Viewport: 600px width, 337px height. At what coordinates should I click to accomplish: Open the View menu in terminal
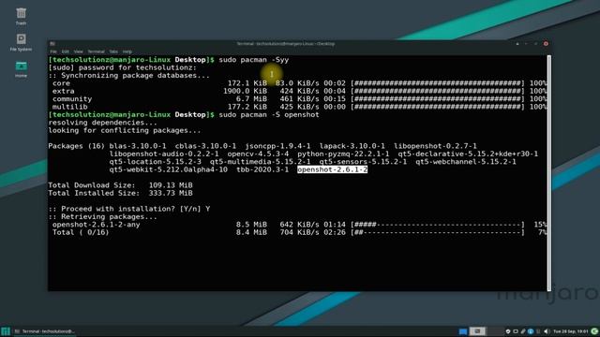click(x=79, y=51)
